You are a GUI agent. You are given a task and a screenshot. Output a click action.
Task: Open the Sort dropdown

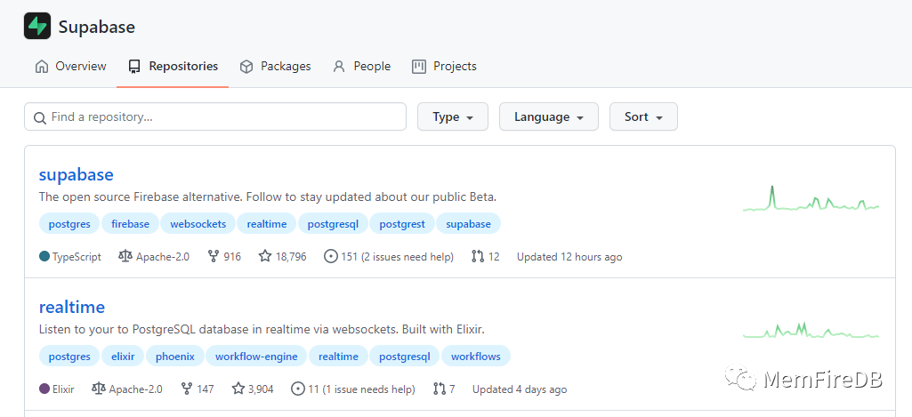pyautogui.click(x=643, y=117)
